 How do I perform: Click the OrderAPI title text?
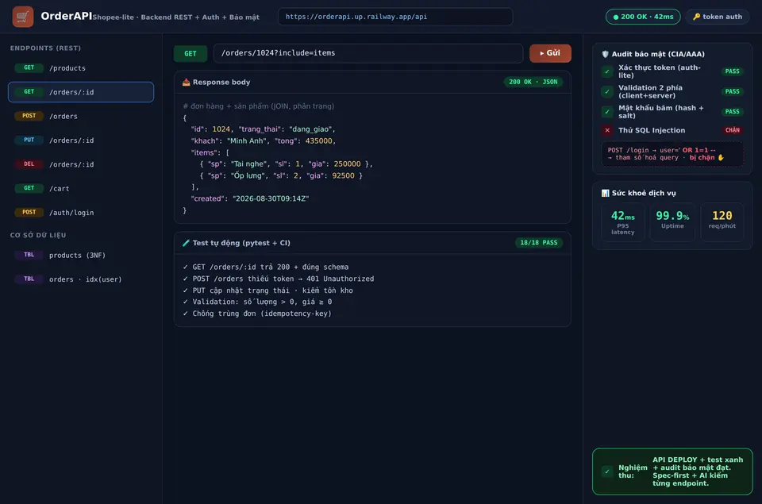click(67, 16)
